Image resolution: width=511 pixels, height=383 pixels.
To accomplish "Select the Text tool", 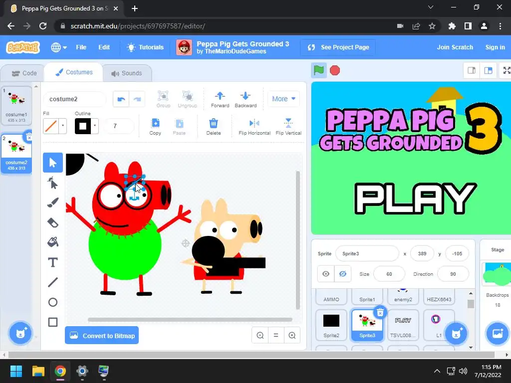I will pyautogui.click(x=53, y=262).
